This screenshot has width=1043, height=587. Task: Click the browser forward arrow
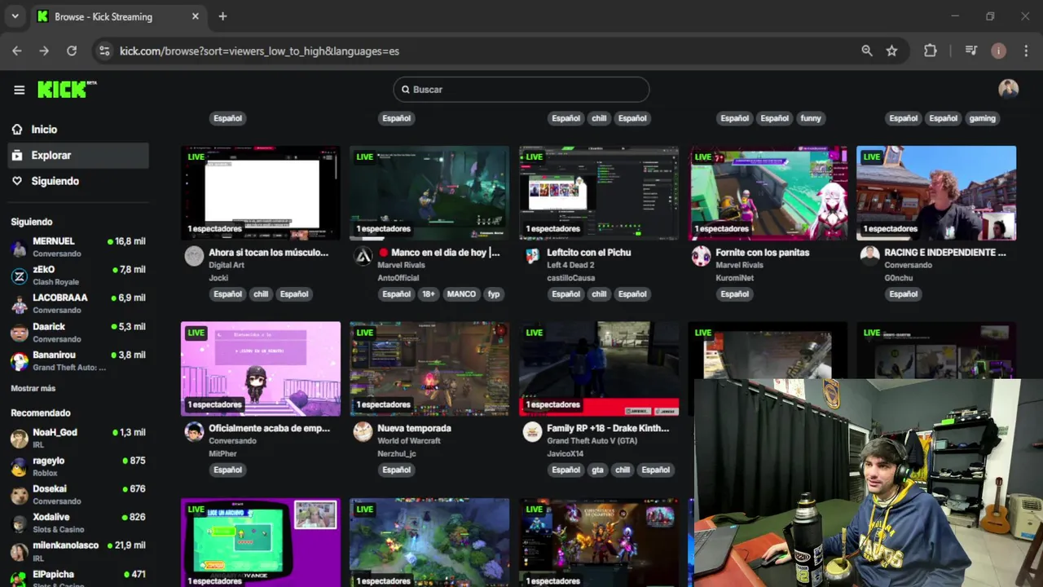pyautogui.click(x=44, y=51)
